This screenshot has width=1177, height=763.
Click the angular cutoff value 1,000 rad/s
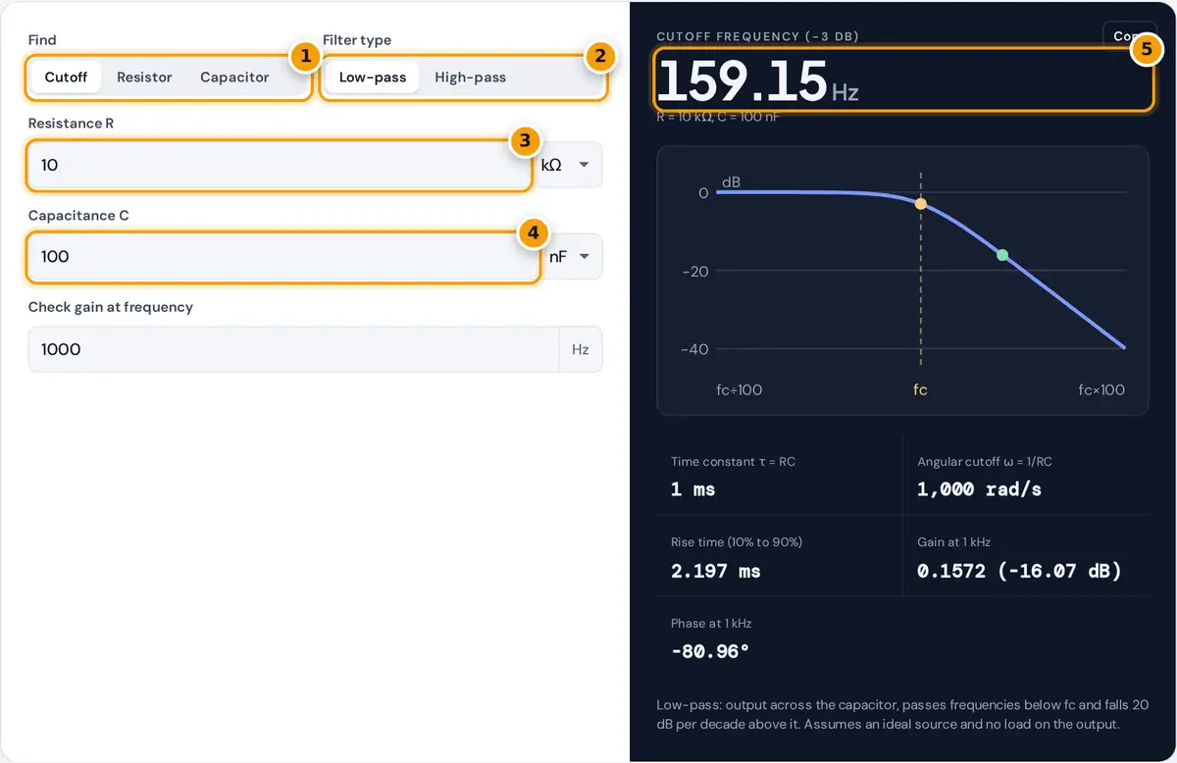979,488
